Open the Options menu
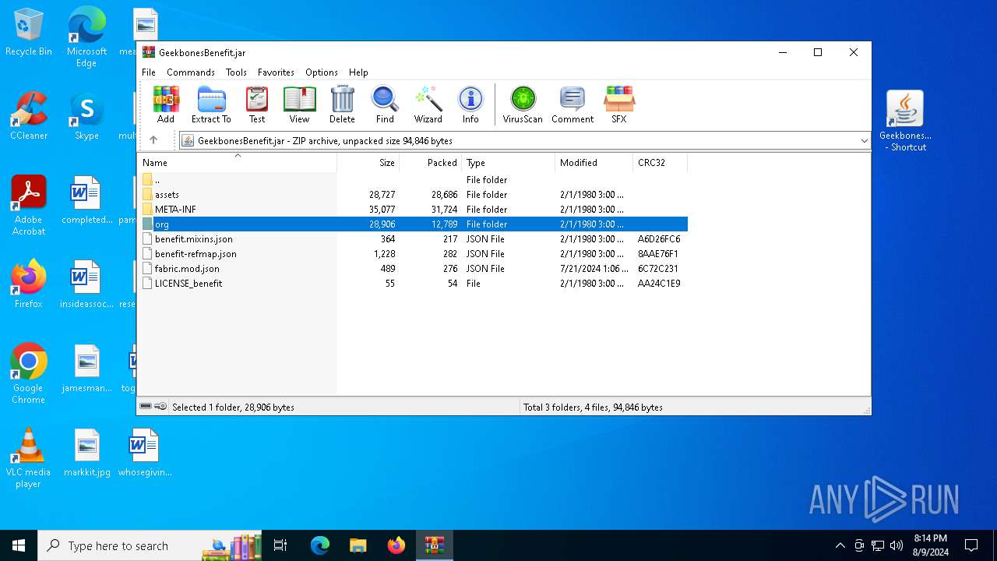Image resolution: width=997 pixels, height=561 pixels. point(322,72)
